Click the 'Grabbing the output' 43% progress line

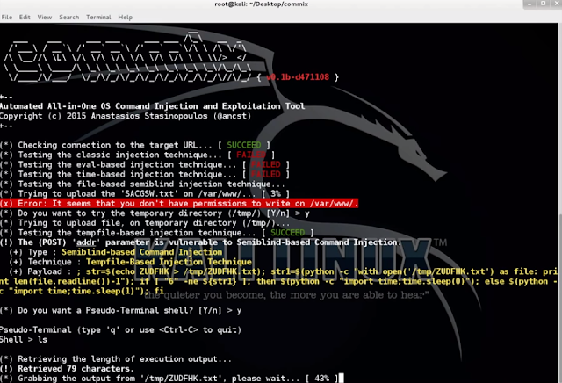click(169, 379)
